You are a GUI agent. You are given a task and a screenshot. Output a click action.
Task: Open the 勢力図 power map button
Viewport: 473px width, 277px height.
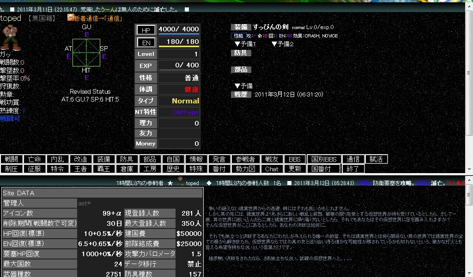click(x=245, y=169)
